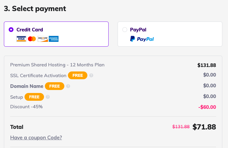Click the Credit Card label text
The image size is (228, 148).
[x=30, y=30]
